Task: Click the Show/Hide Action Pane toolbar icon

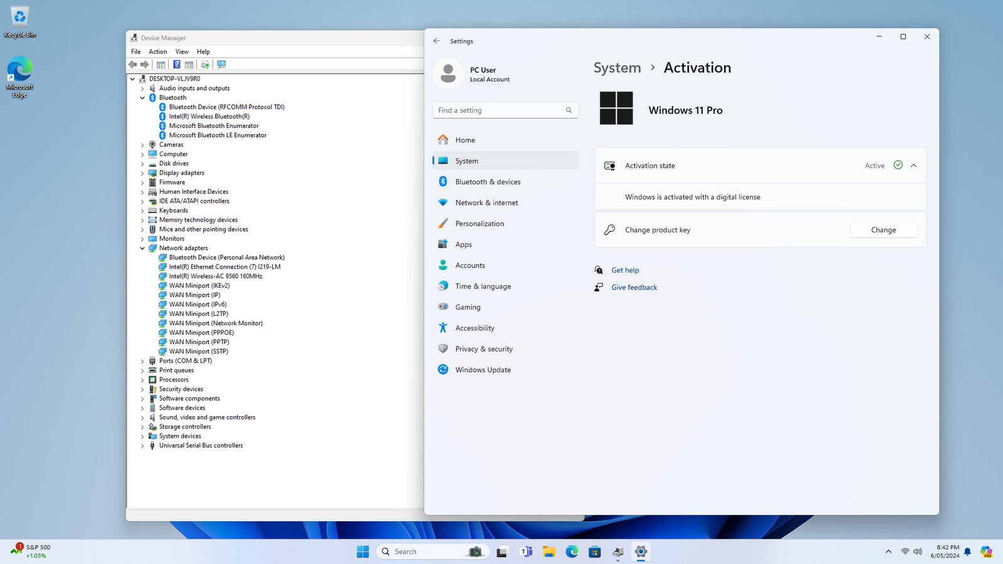Action: click(x=189, y=65)
